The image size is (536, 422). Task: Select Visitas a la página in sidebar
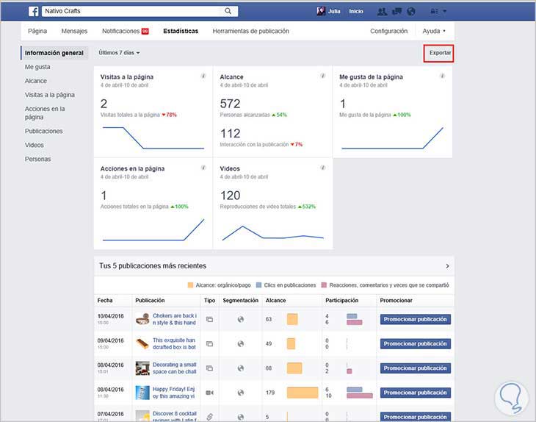point(50,95)
